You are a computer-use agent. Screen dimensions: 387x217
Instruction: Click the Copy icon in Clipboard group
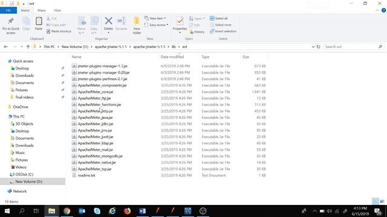point(26,21)
